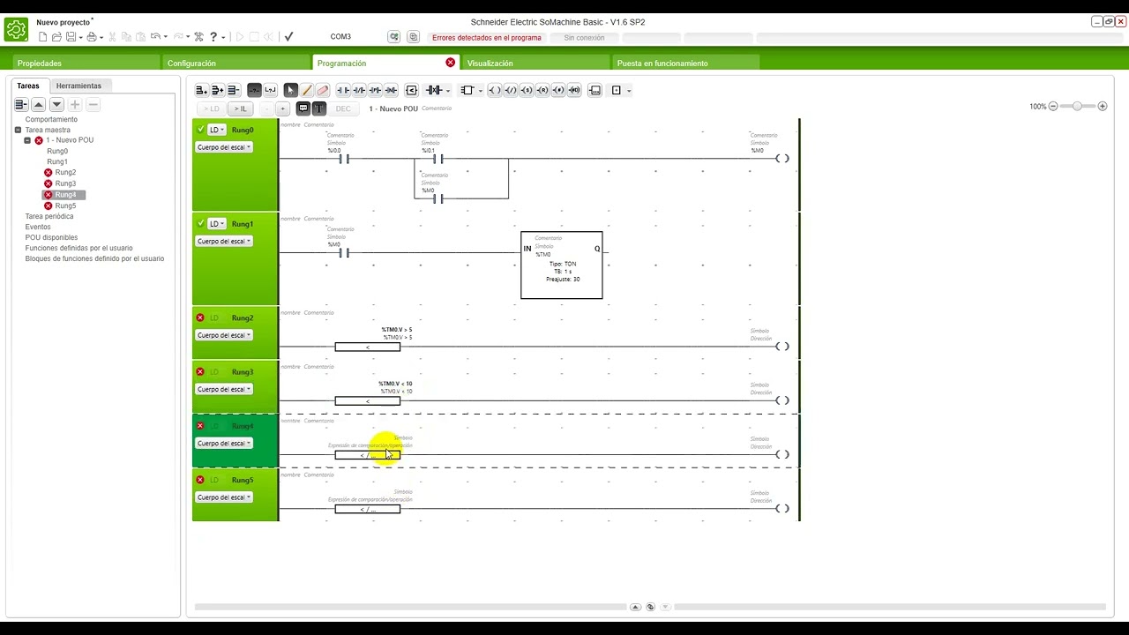Image resolution: width=1129 pixels, height=635 pixels.
Task: Insert a reset coil
Action: tap(542, 90)
